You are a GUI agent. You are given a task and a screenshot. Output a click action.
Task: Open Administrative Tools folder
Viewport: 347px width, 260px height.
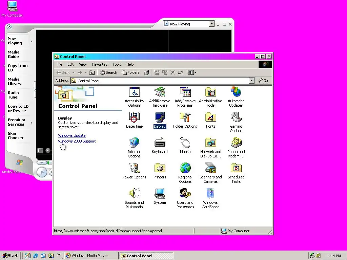[210, 97]
